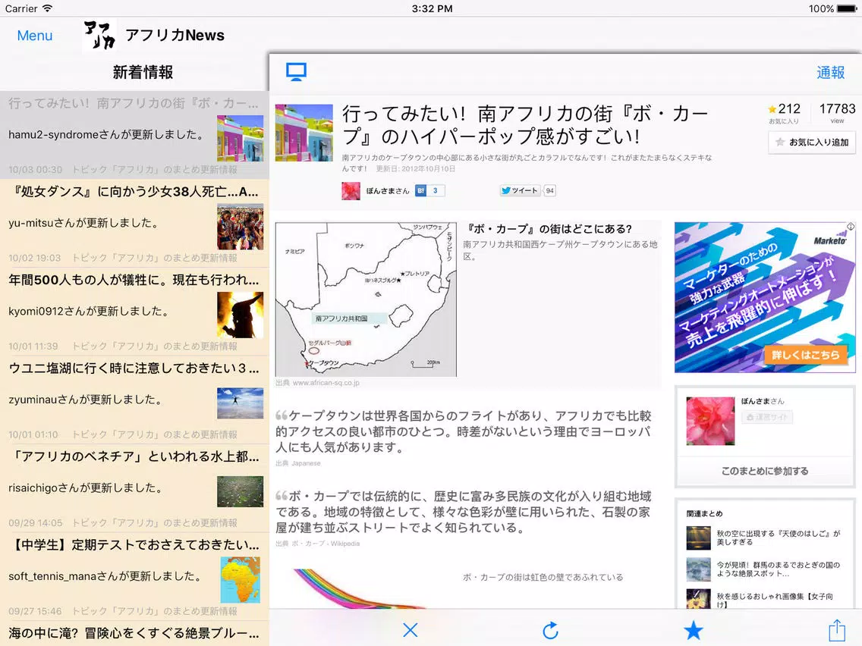Click the 212 お気に入り star count
This screenshot has height=646, width=862.
(785, 112)
